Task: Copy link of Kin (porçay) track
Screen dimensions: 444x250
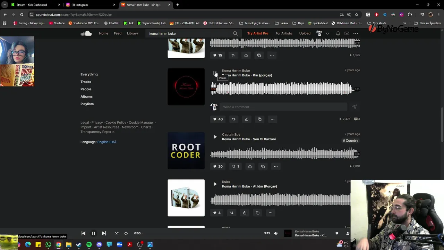Action: click(x=259, y=119)
